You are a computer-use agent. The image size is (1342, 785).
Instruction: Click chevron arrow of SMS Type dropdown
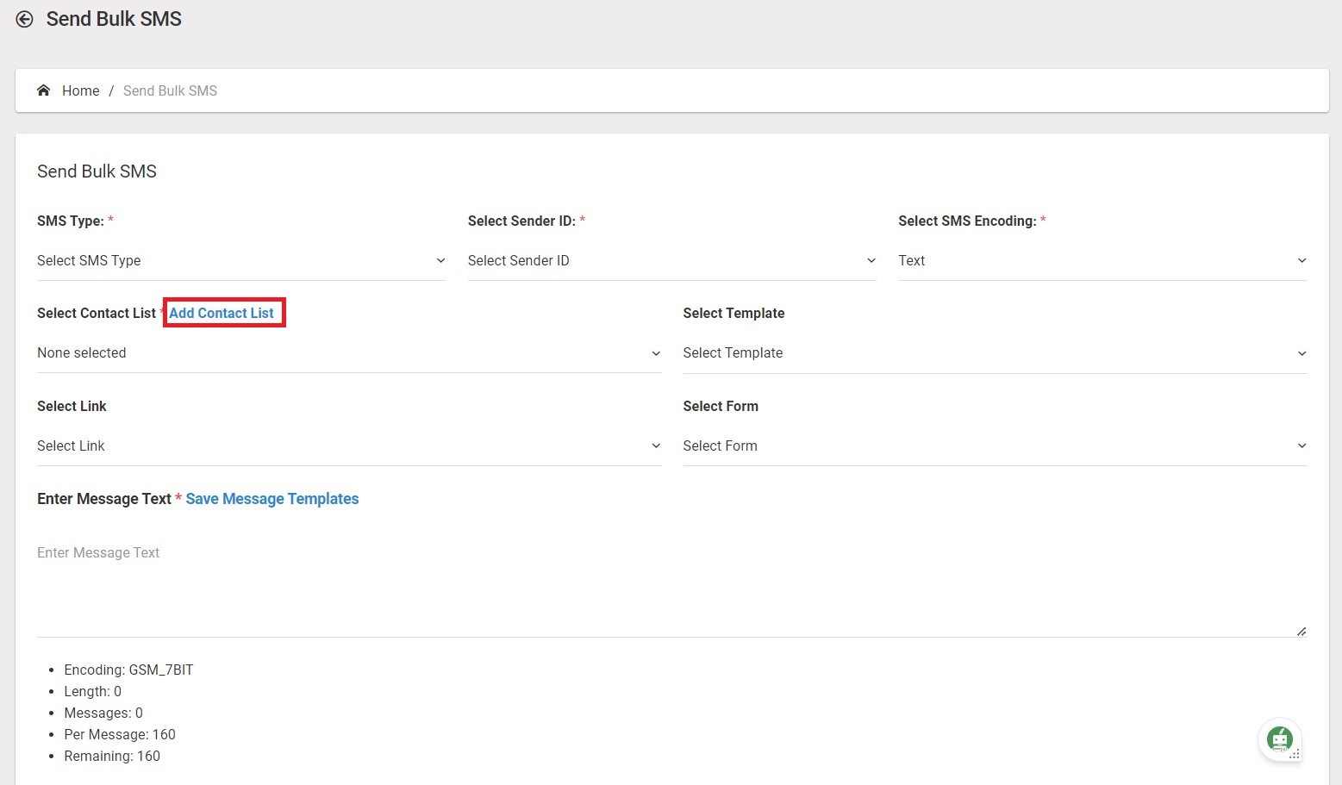click(440, 261)
